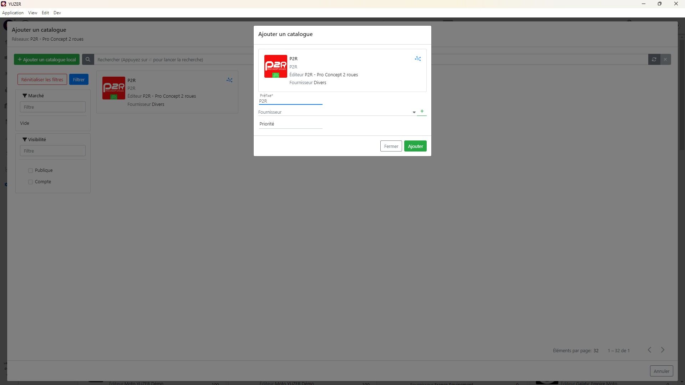
Task: Open the Dev menu
Action: 57,13
